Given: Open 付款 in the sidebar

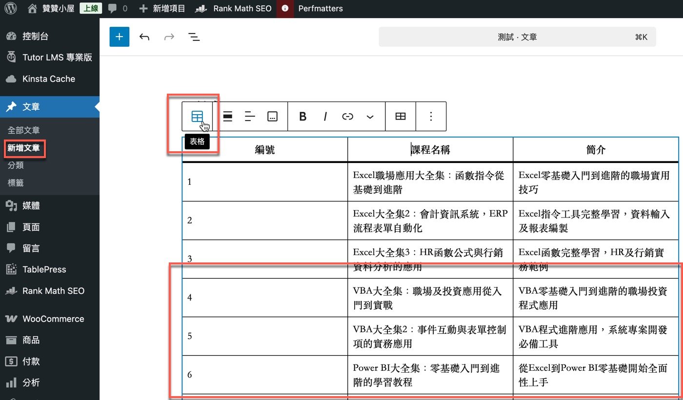Looking at the screenshot, I should (x=50, y=361).
